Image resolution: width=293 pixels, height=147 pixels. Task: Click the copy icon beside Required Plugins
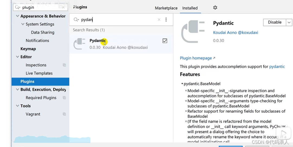coord(64,98)
